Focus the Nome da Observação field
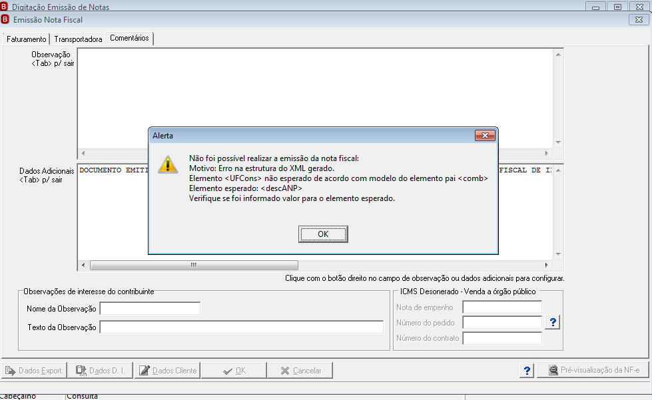The height and width of the screenshot is (400, 652). tap(150, 309)
